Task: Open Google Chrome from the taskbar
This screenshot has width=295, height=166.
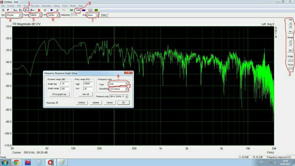Action: coord(16,162)
